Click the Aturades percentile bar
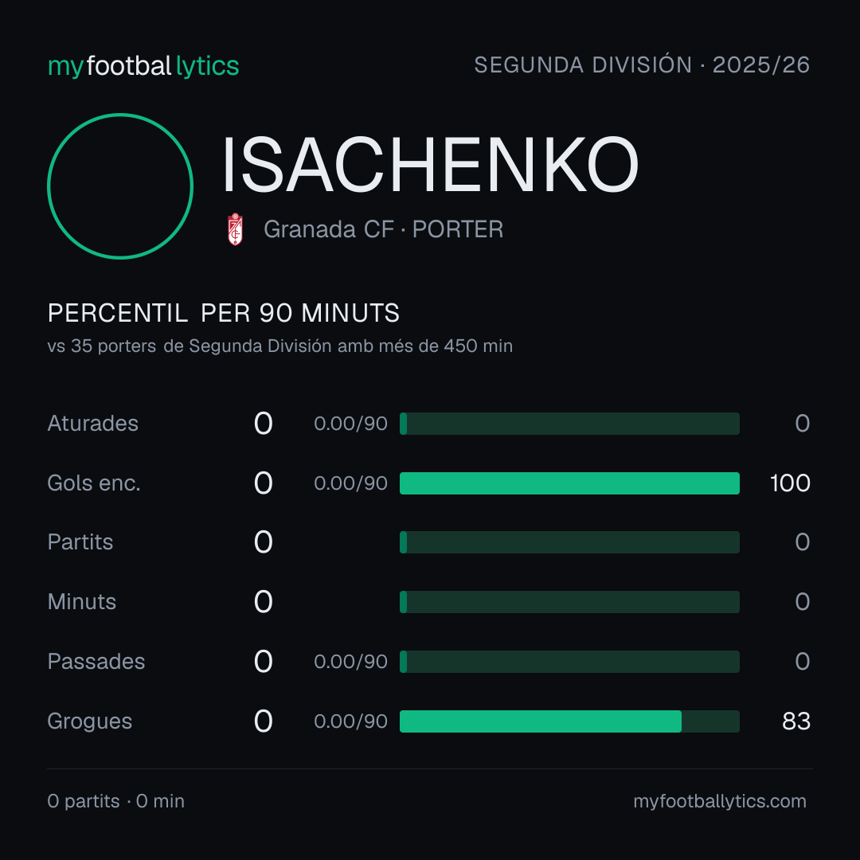860x860 pixels. (x=569, y=424)
